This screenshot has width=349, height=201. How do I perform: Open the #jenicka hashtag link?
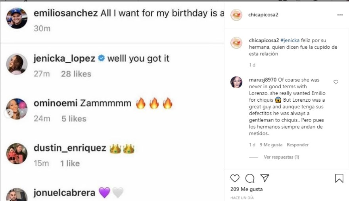(x=288, y=40)
